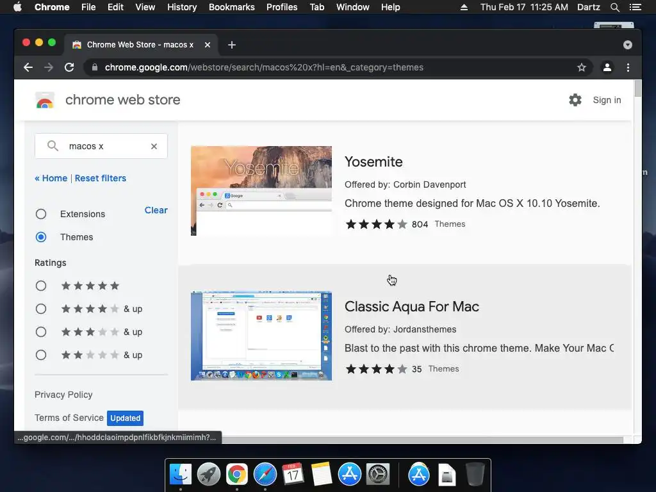The height and width of the screenshot is (492, 656).
Task: Filter by five star rating
Action: point(41,286)
